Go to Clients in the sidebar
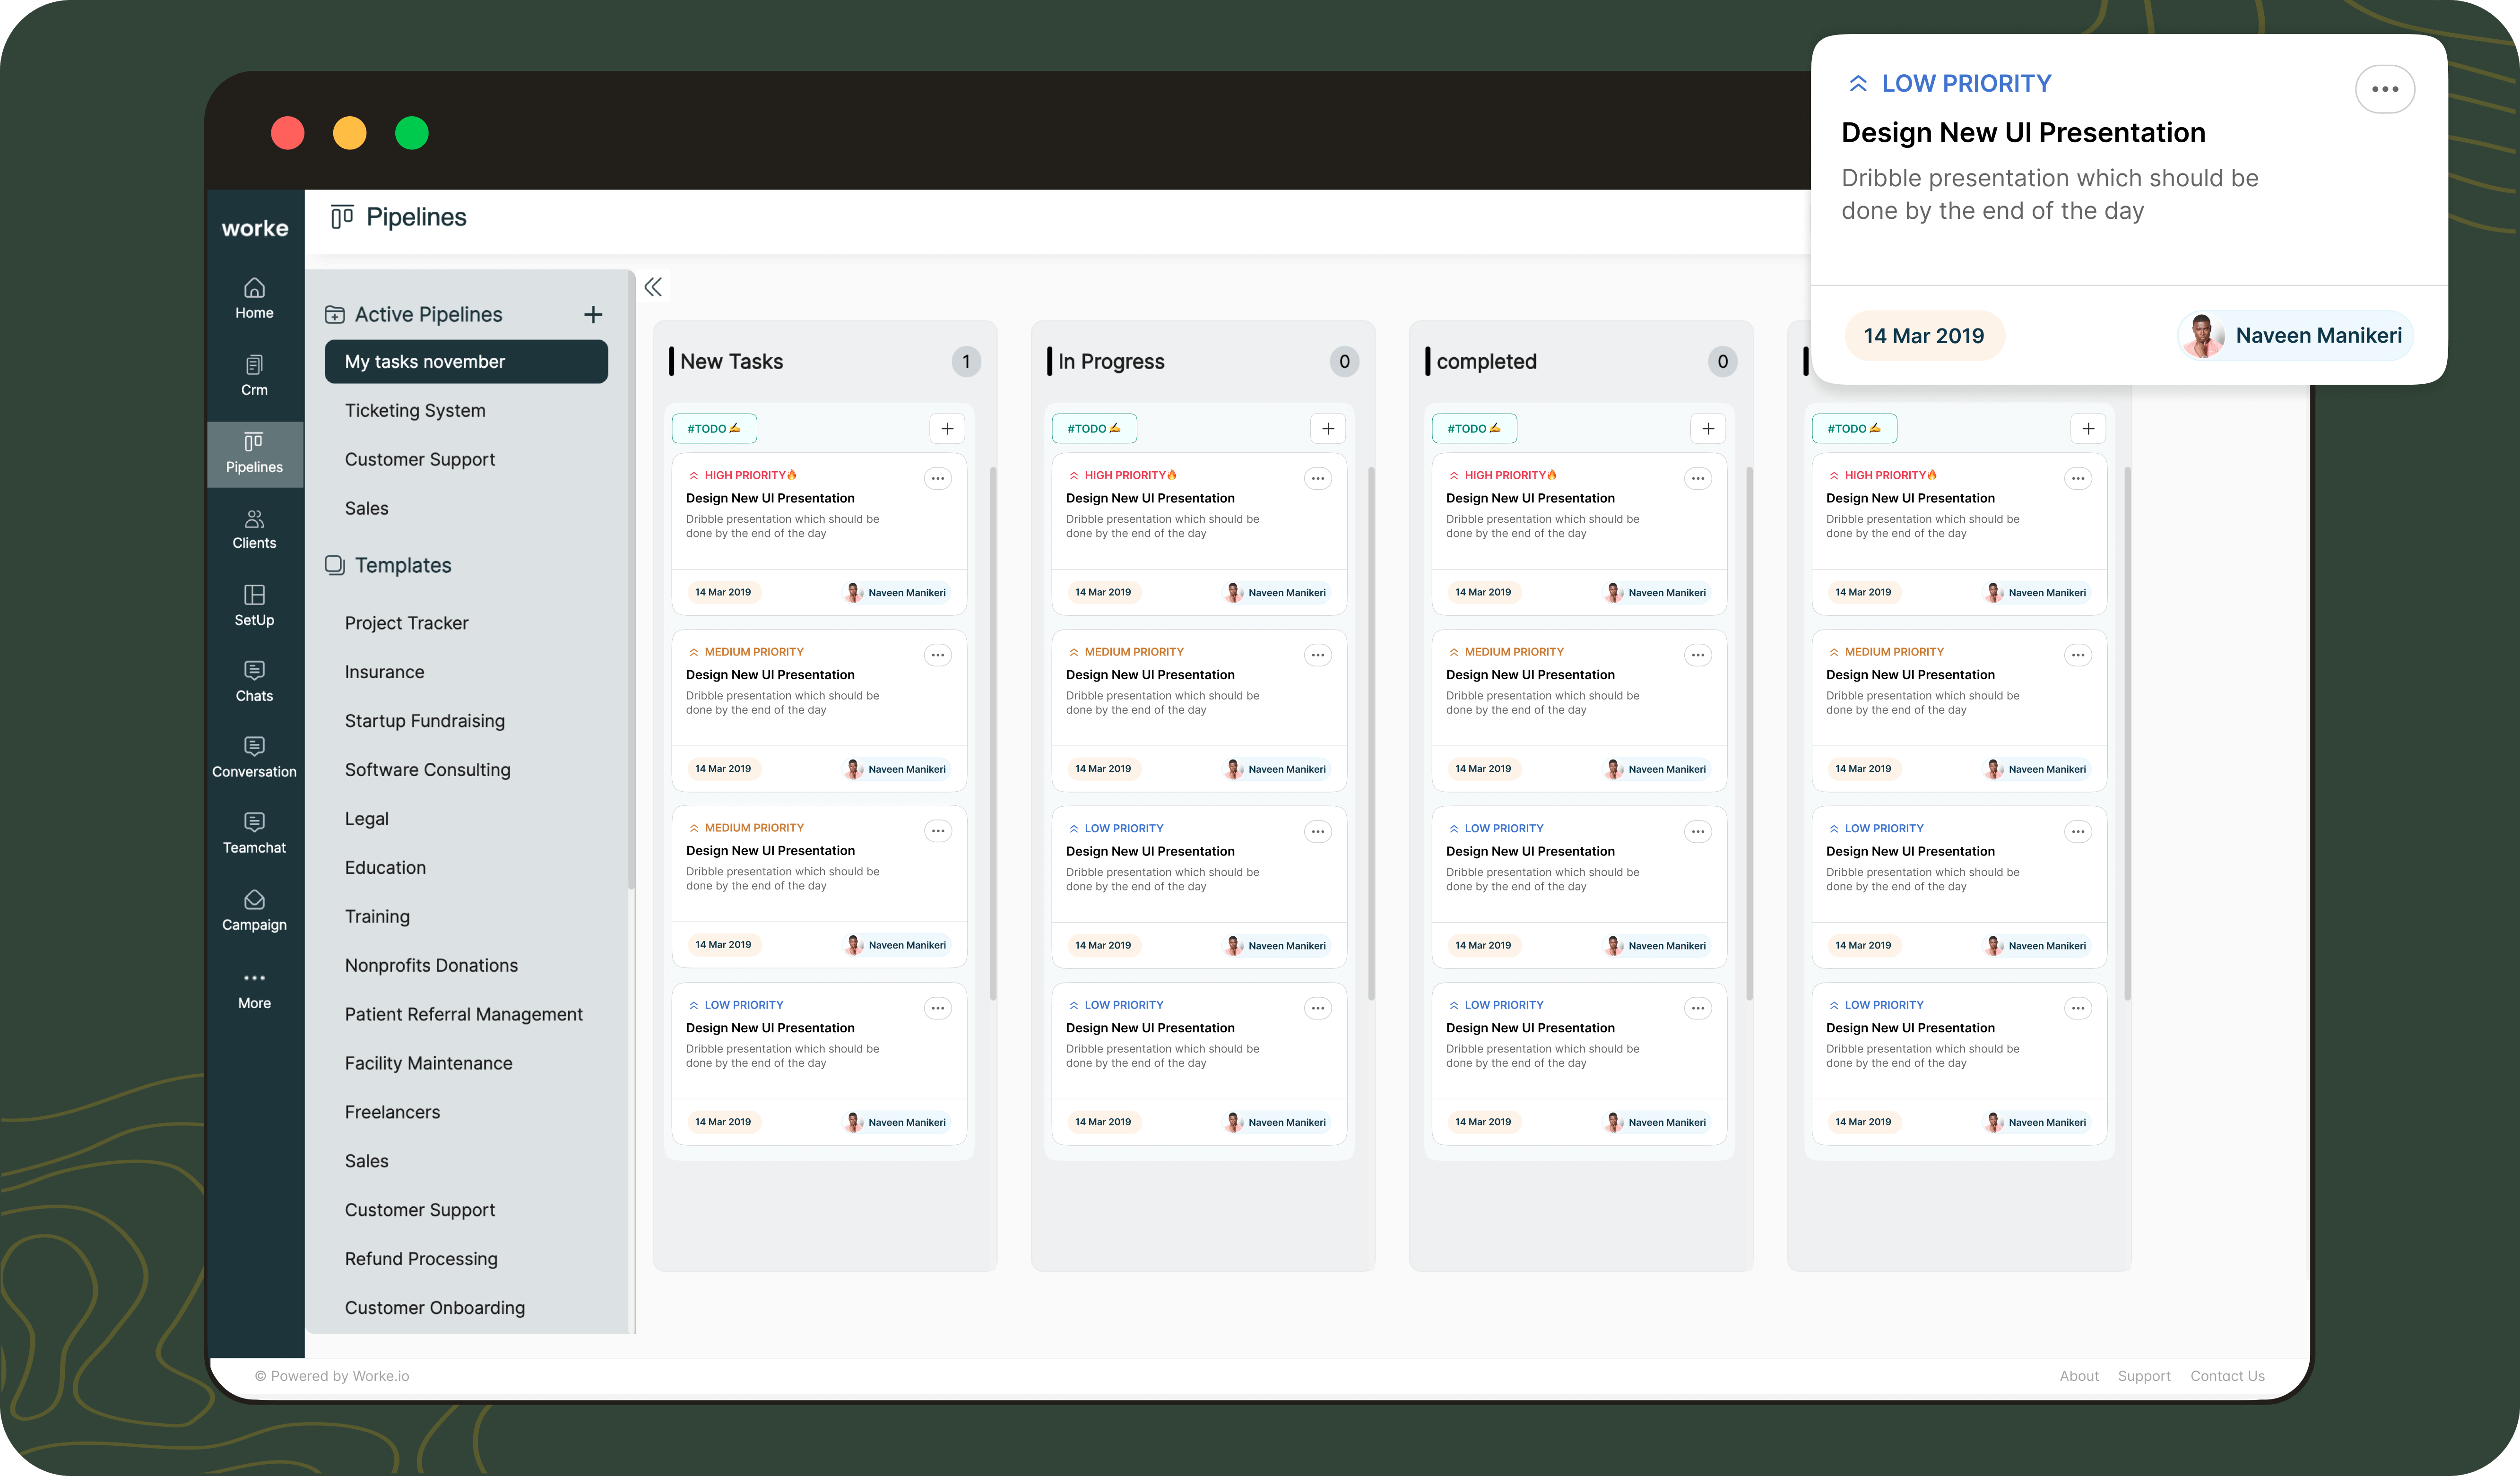This screenshot has height=1476, width=2520. (254, 529)
